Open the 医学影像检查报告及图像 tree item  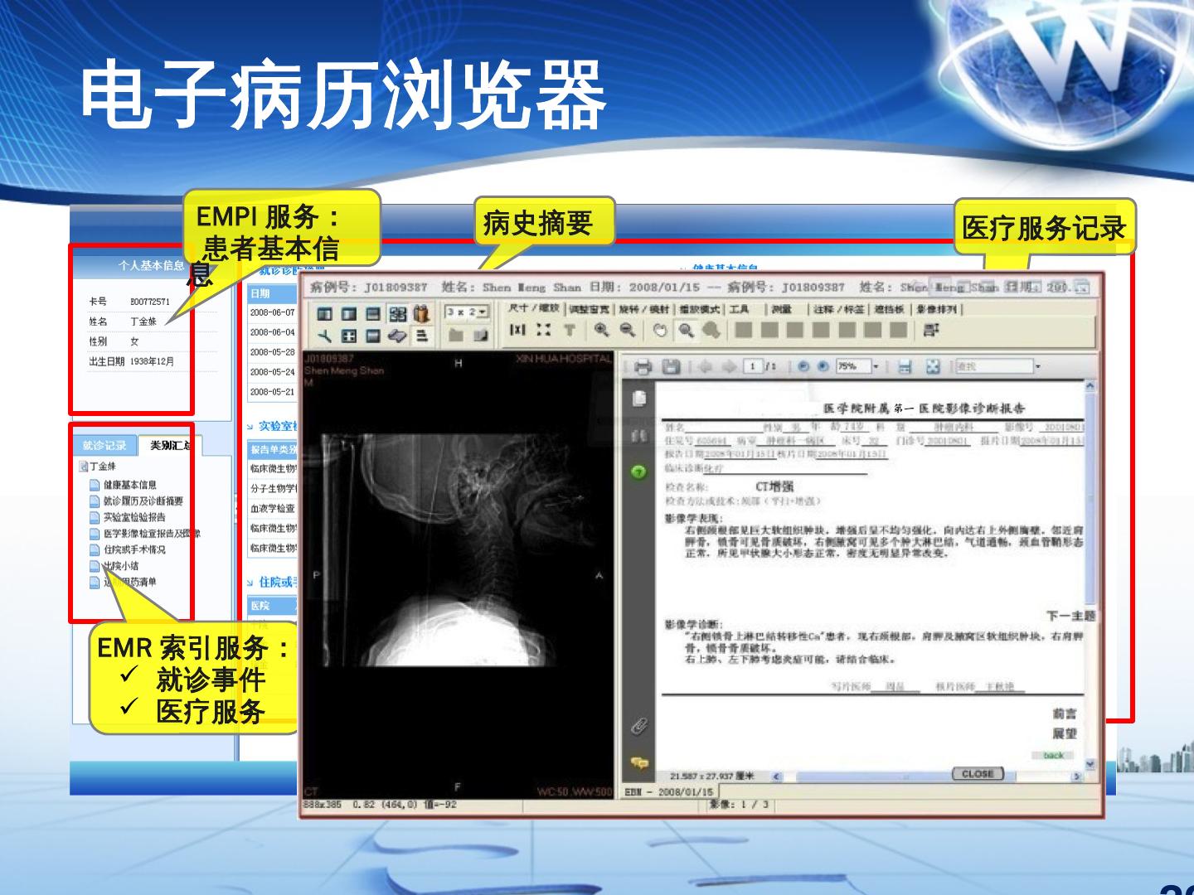click(152, 534)
